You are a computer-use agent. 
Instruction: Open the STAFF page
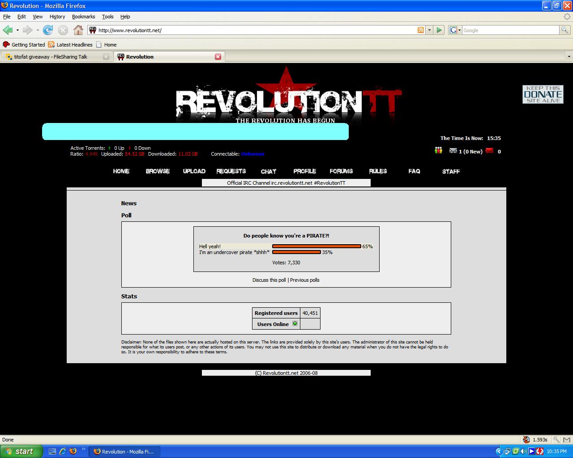(451, 171)
